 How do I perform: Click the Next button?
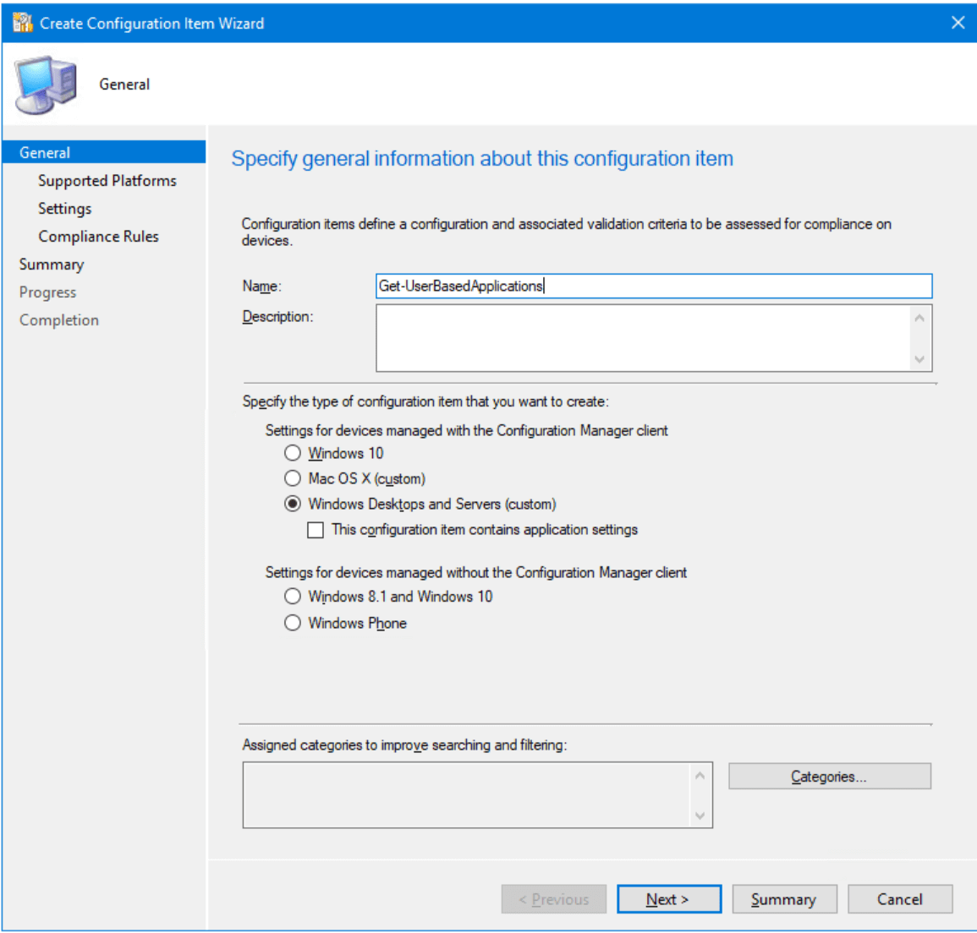coord(668,899)
